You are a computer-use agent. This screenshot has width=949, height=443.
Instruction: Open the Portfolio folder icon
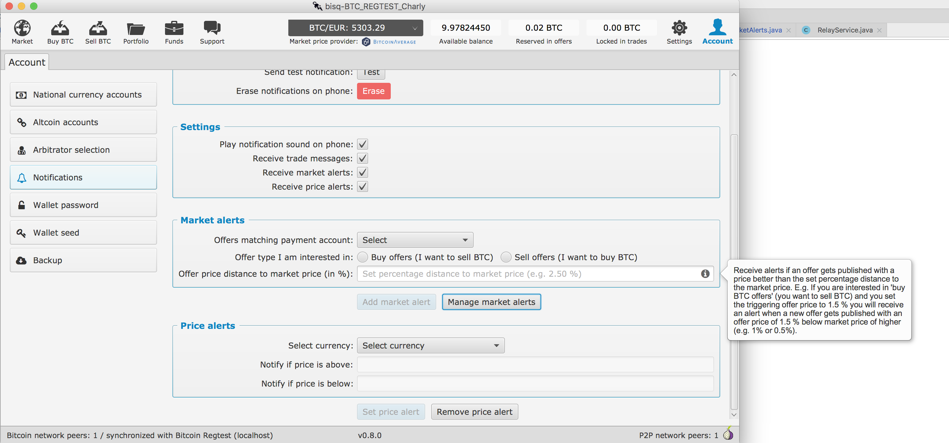pos(136,29)
